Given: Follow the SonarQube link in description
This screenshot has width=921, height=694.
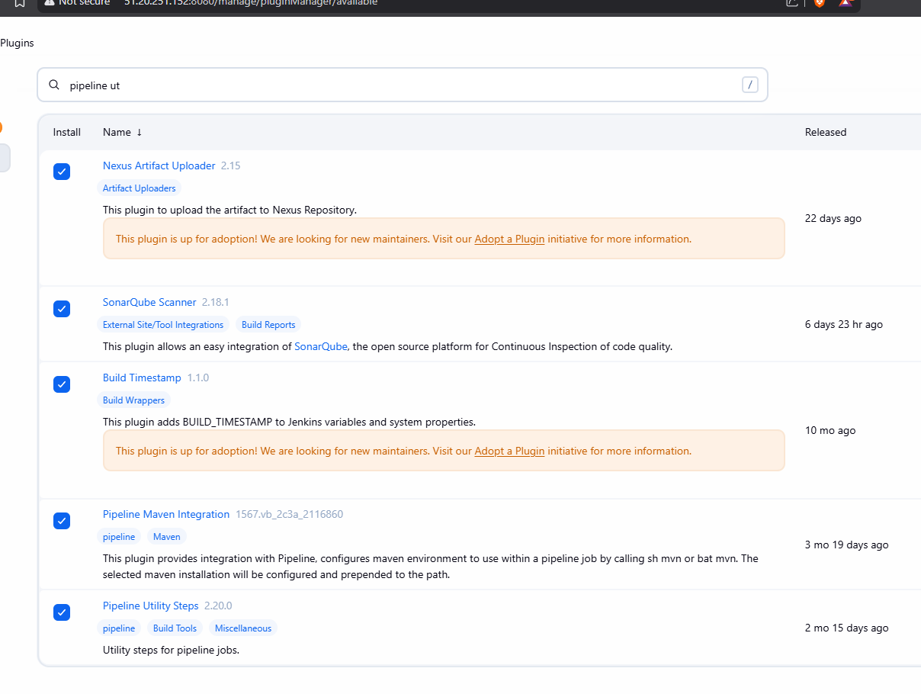Looking at the screenshot, I should (x=321, y=346).
